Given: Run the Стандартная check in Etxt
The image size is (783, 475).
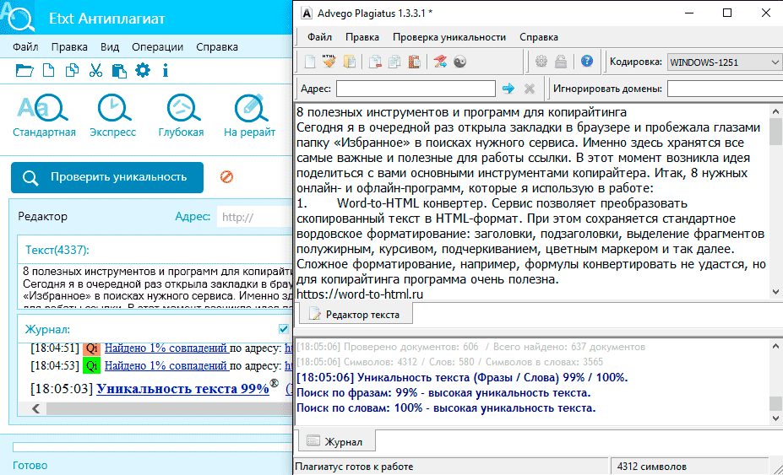Looking at the screenshot, I should point(44,116).
